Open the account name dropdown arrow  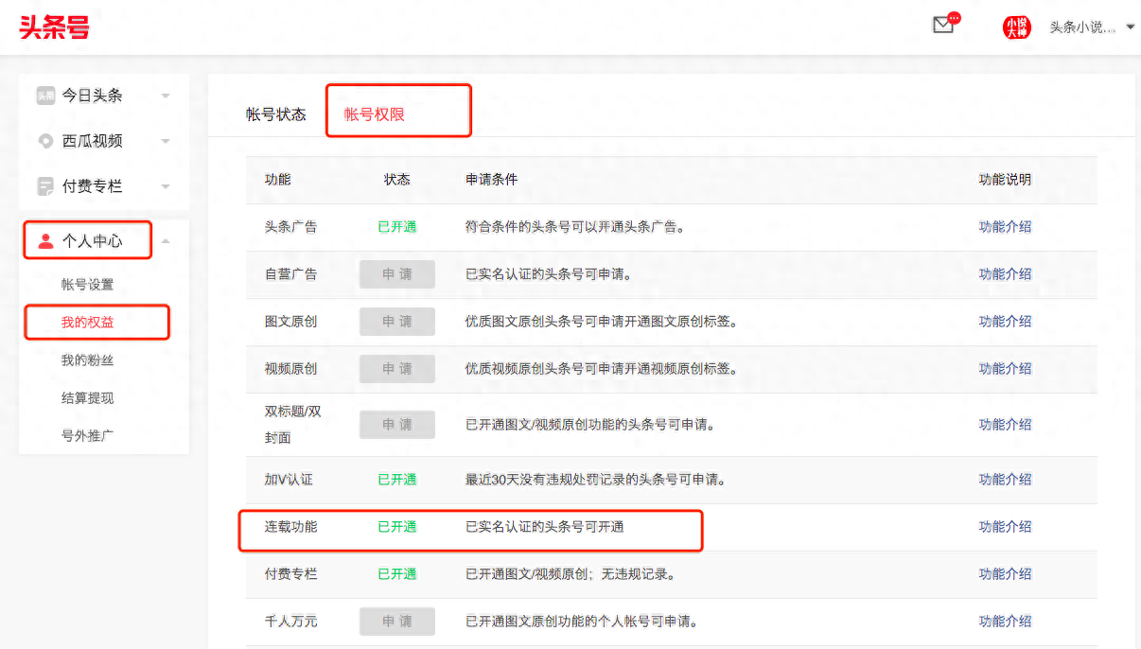tap(1130, 27)
